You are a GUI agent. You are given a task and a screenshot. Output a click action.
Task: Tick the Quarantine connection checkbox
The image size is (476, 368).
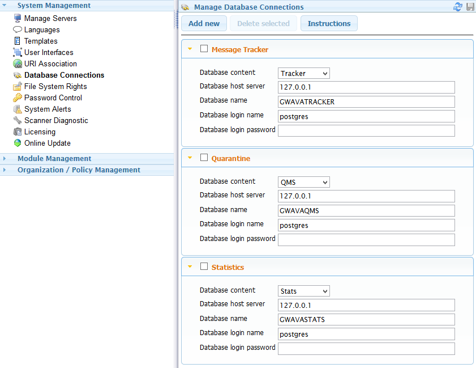pyautogui.click(x=204, y=158)
